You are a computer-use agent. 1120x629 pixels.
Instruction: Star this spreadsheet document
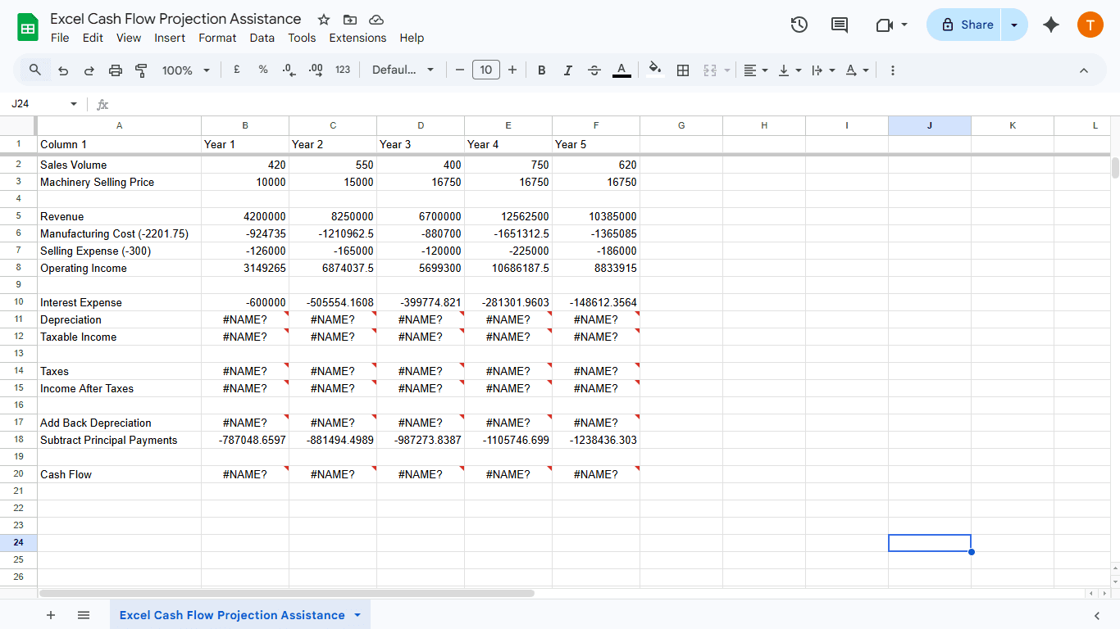[324, 20]
